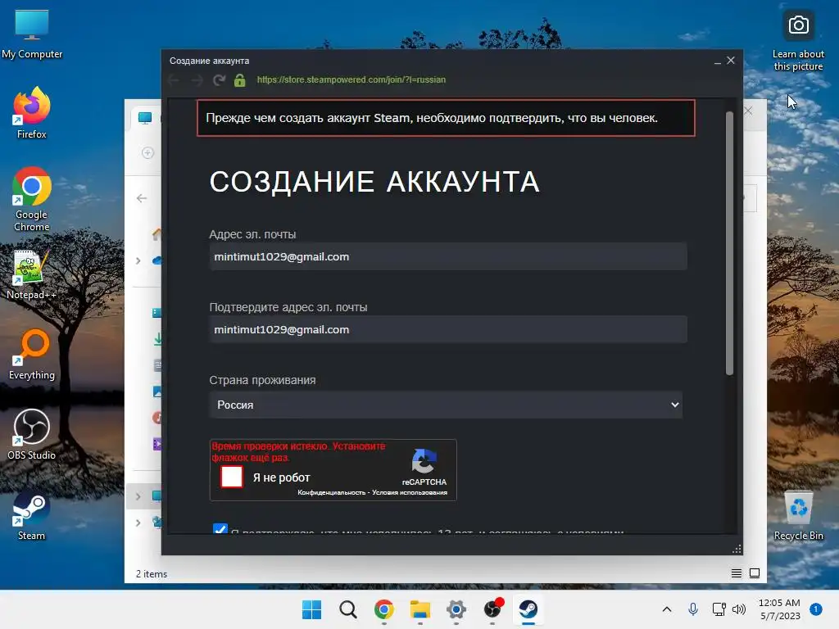Click the microphone tray icon

(x=693, y=609)
